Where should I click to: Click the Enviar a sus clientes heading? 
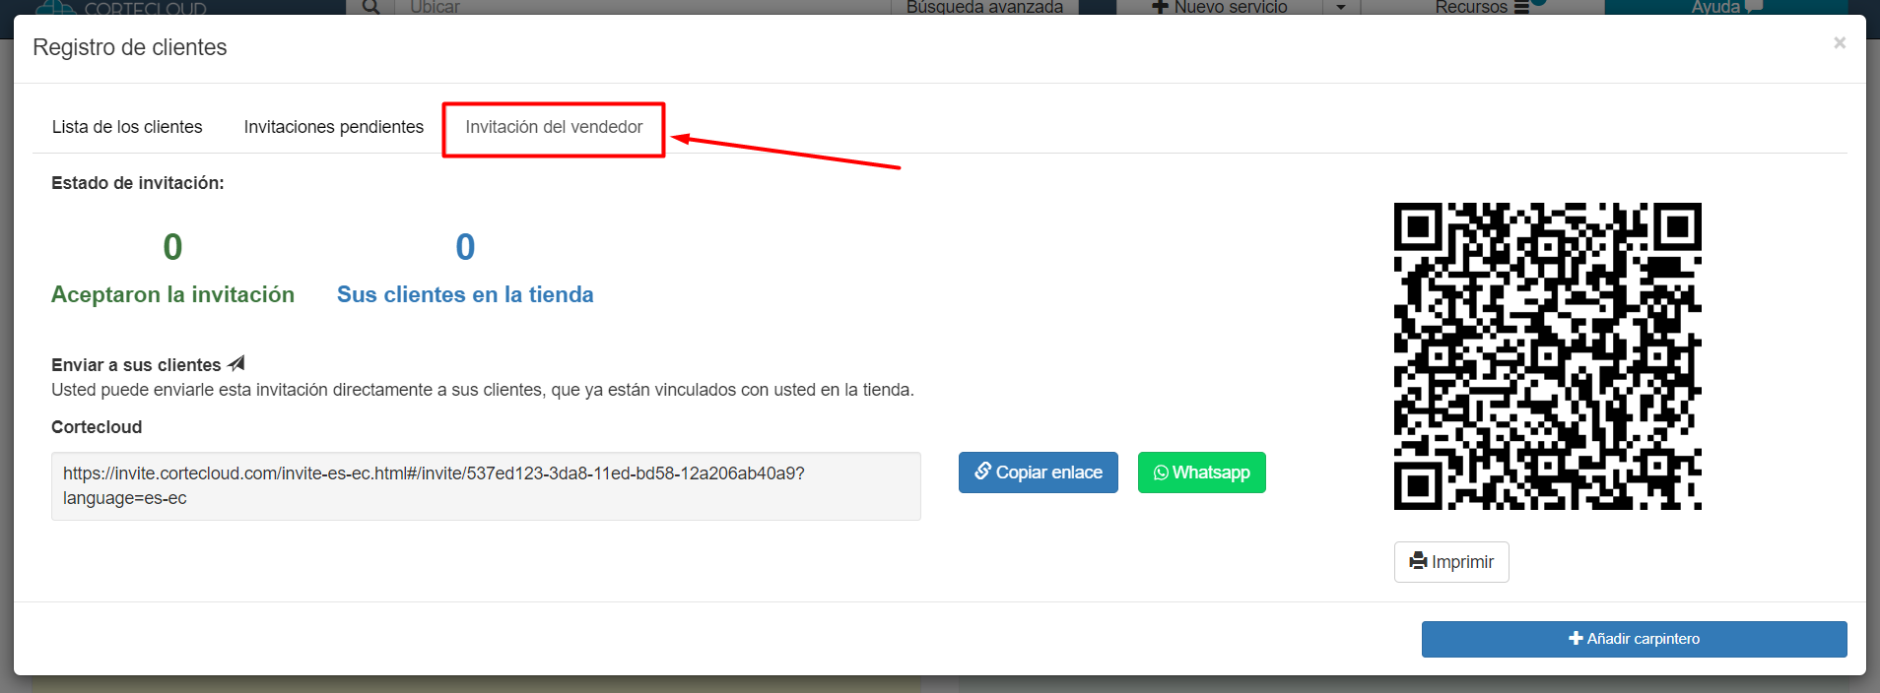click(136, 365)
